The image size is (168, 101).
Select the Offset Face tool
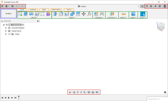click(78, 14)
